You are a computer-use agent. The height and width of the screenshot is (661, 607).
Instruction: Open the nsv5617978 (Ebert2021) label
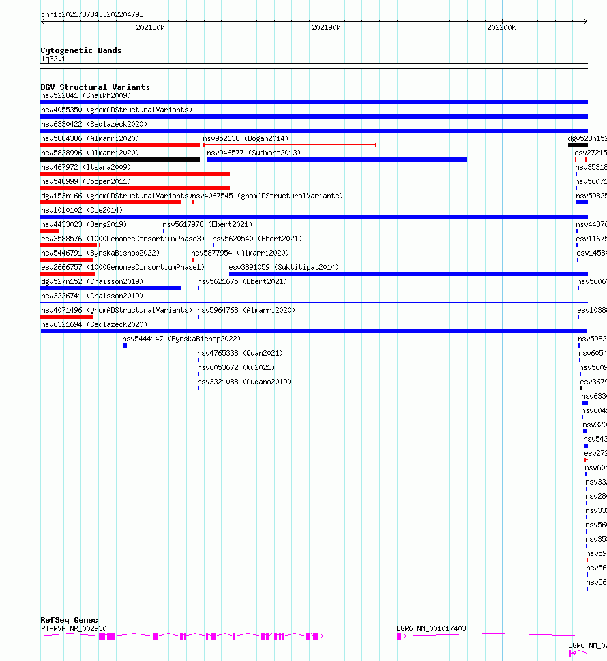coord(207,225)
